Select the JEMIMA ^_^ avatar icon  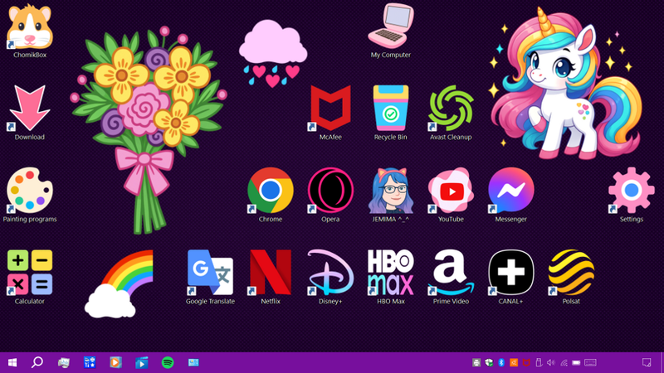click(390, 190)
